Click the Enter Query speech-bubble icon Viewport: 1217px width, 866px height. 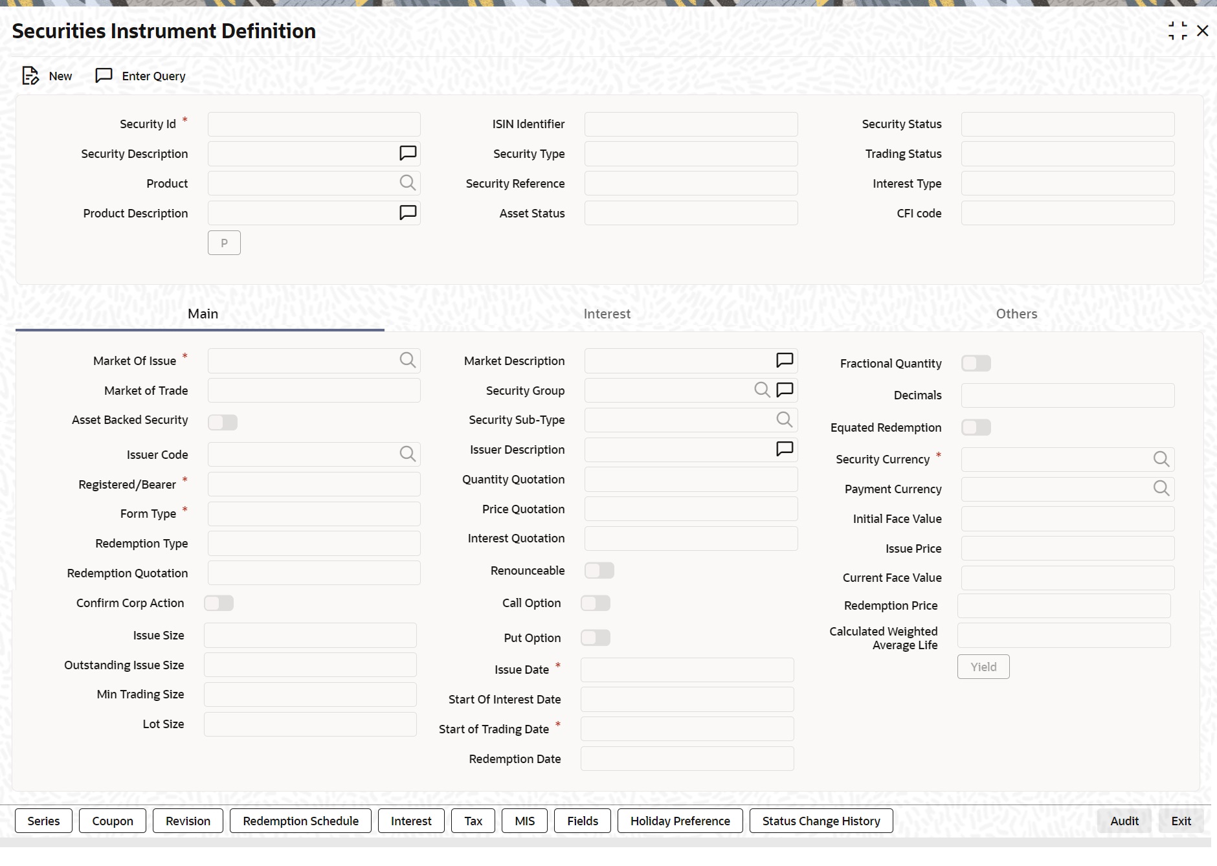click(104, 76)
